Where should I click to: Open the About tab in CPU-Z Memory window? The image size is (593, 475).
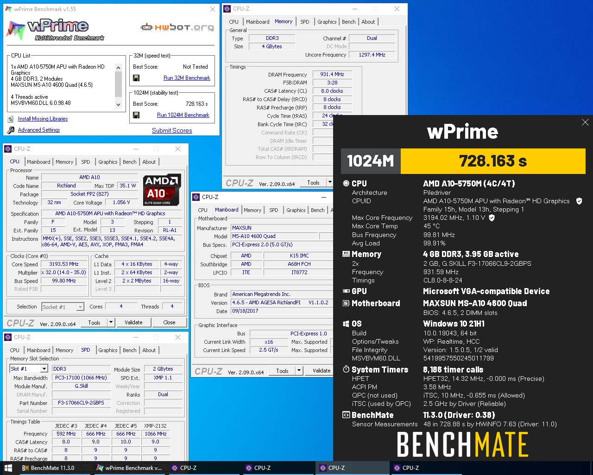point(368,22)
